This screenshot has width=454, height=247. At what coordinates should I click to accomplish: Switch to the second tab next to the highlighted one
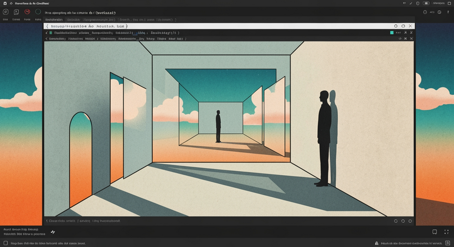[73, 19]
